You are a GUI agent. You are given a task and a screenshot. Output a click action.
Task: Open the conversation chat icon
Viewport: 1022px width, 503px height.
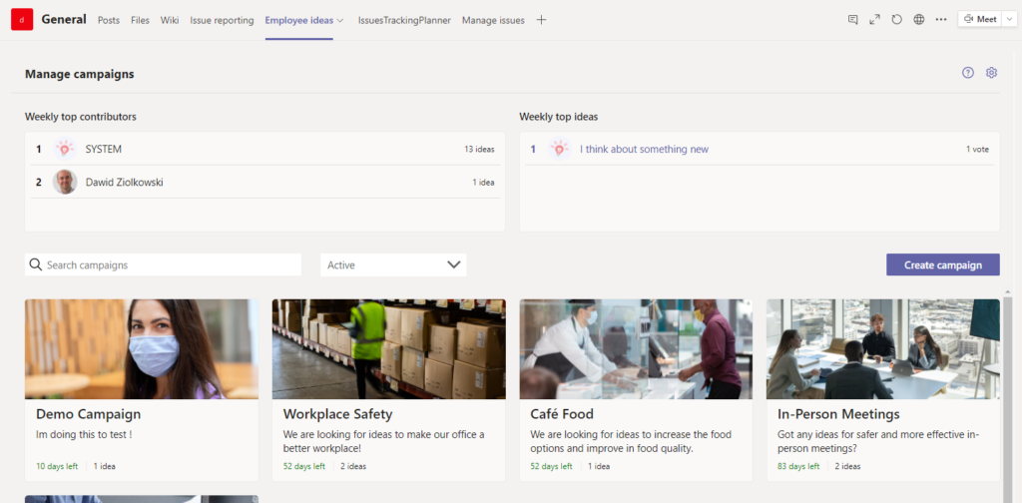(x=852, y=19)
